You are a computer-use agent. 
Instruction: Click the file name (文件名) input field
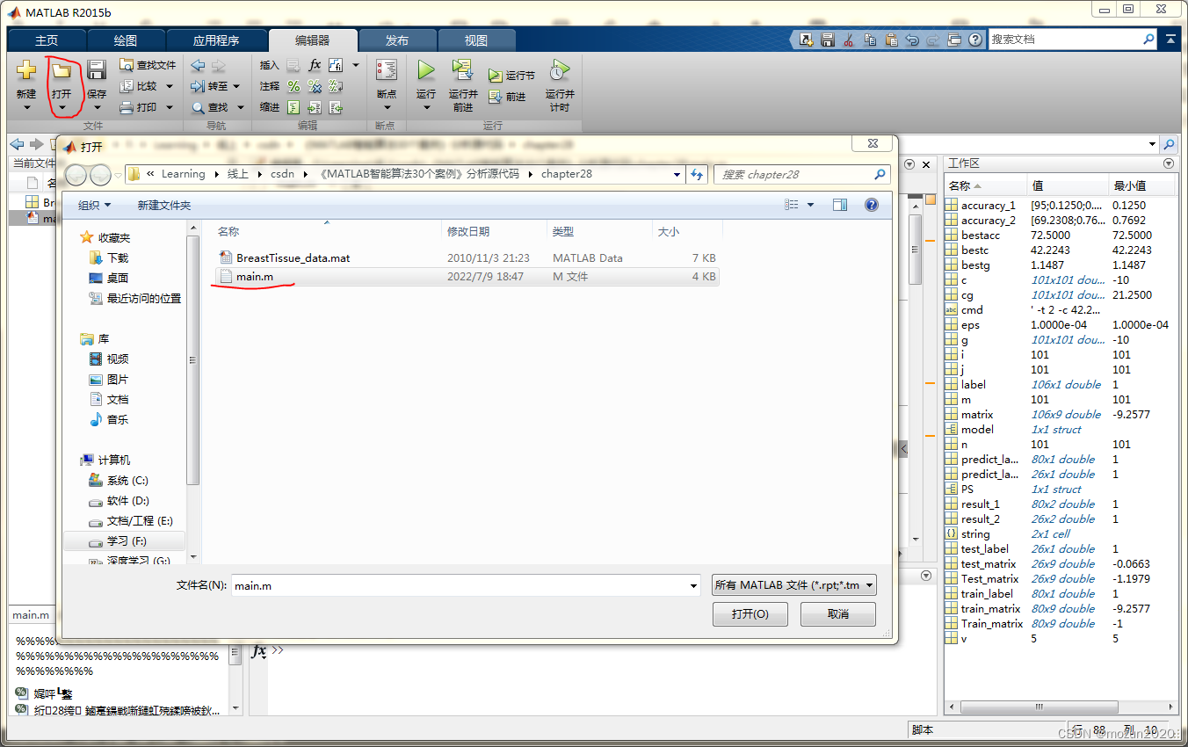pos(466,585)
